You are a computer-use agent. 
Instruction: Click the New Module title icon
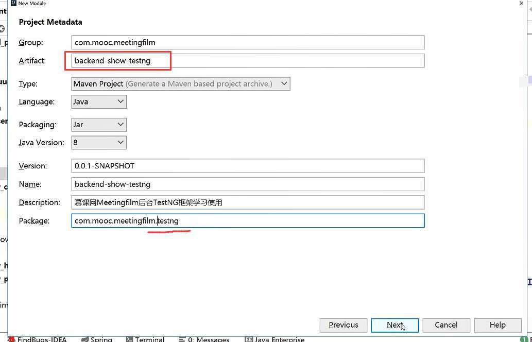pyautogui.click(x=13, y=3)
